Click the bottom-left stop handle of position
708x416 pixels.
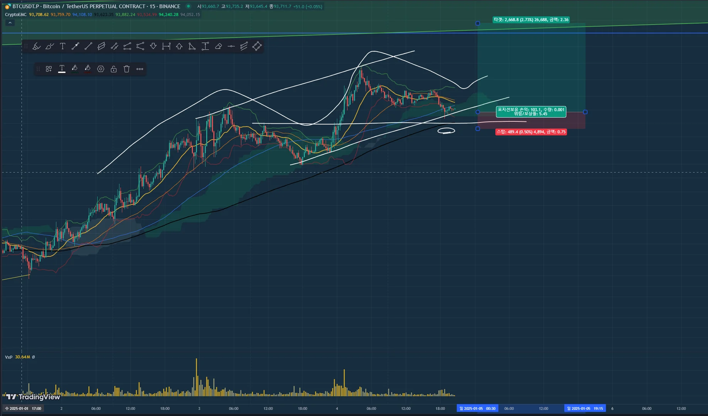tap(478, 129)
